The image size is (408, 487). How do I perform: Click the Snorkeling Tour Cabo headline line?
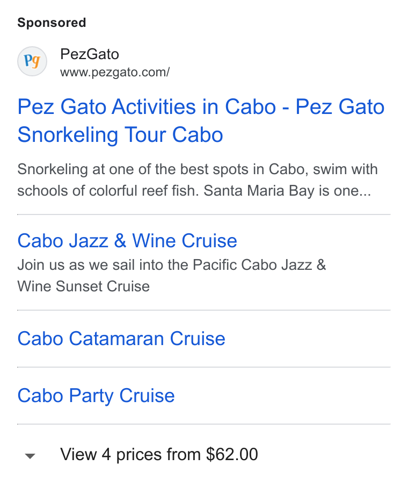pos(120,135)
